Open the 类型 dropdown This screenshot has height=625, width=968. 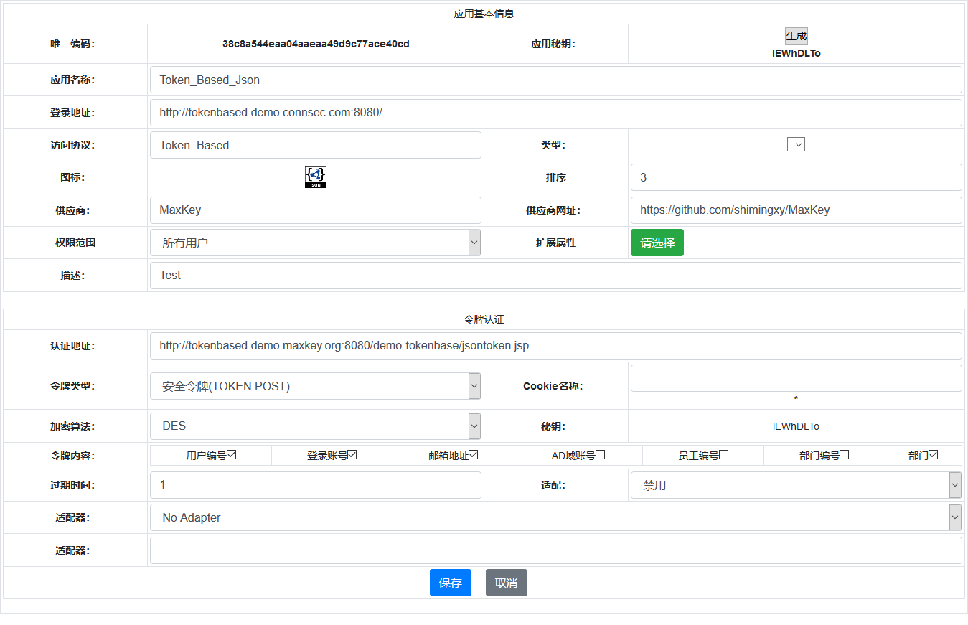[x=796, y=145]
